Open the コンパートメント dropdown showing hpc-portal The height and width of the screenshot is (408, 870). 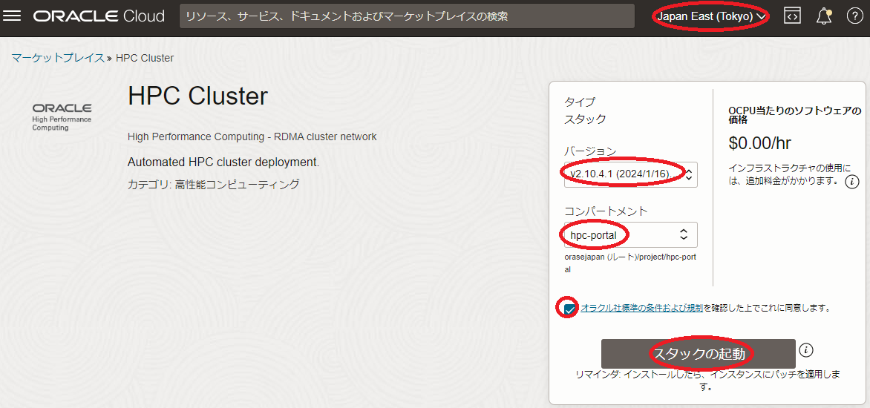[630, 235]
